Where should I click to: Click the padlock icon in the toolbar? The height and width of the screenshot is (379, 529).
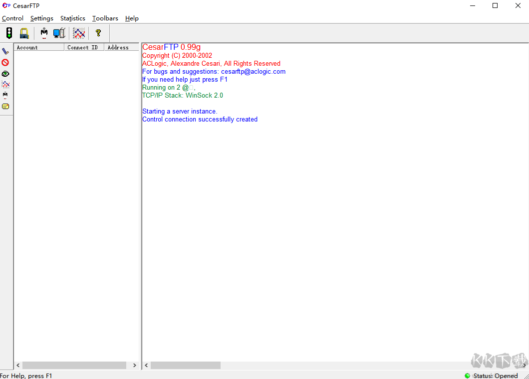(24, 33)
